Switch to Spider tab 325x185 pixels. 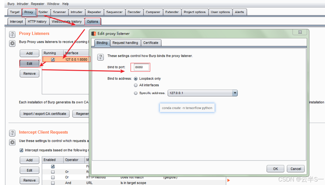pyautogui.click(x=43, y=12)
